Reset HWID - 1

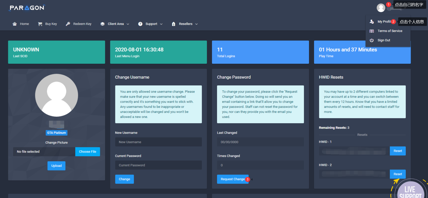point(398,151)
